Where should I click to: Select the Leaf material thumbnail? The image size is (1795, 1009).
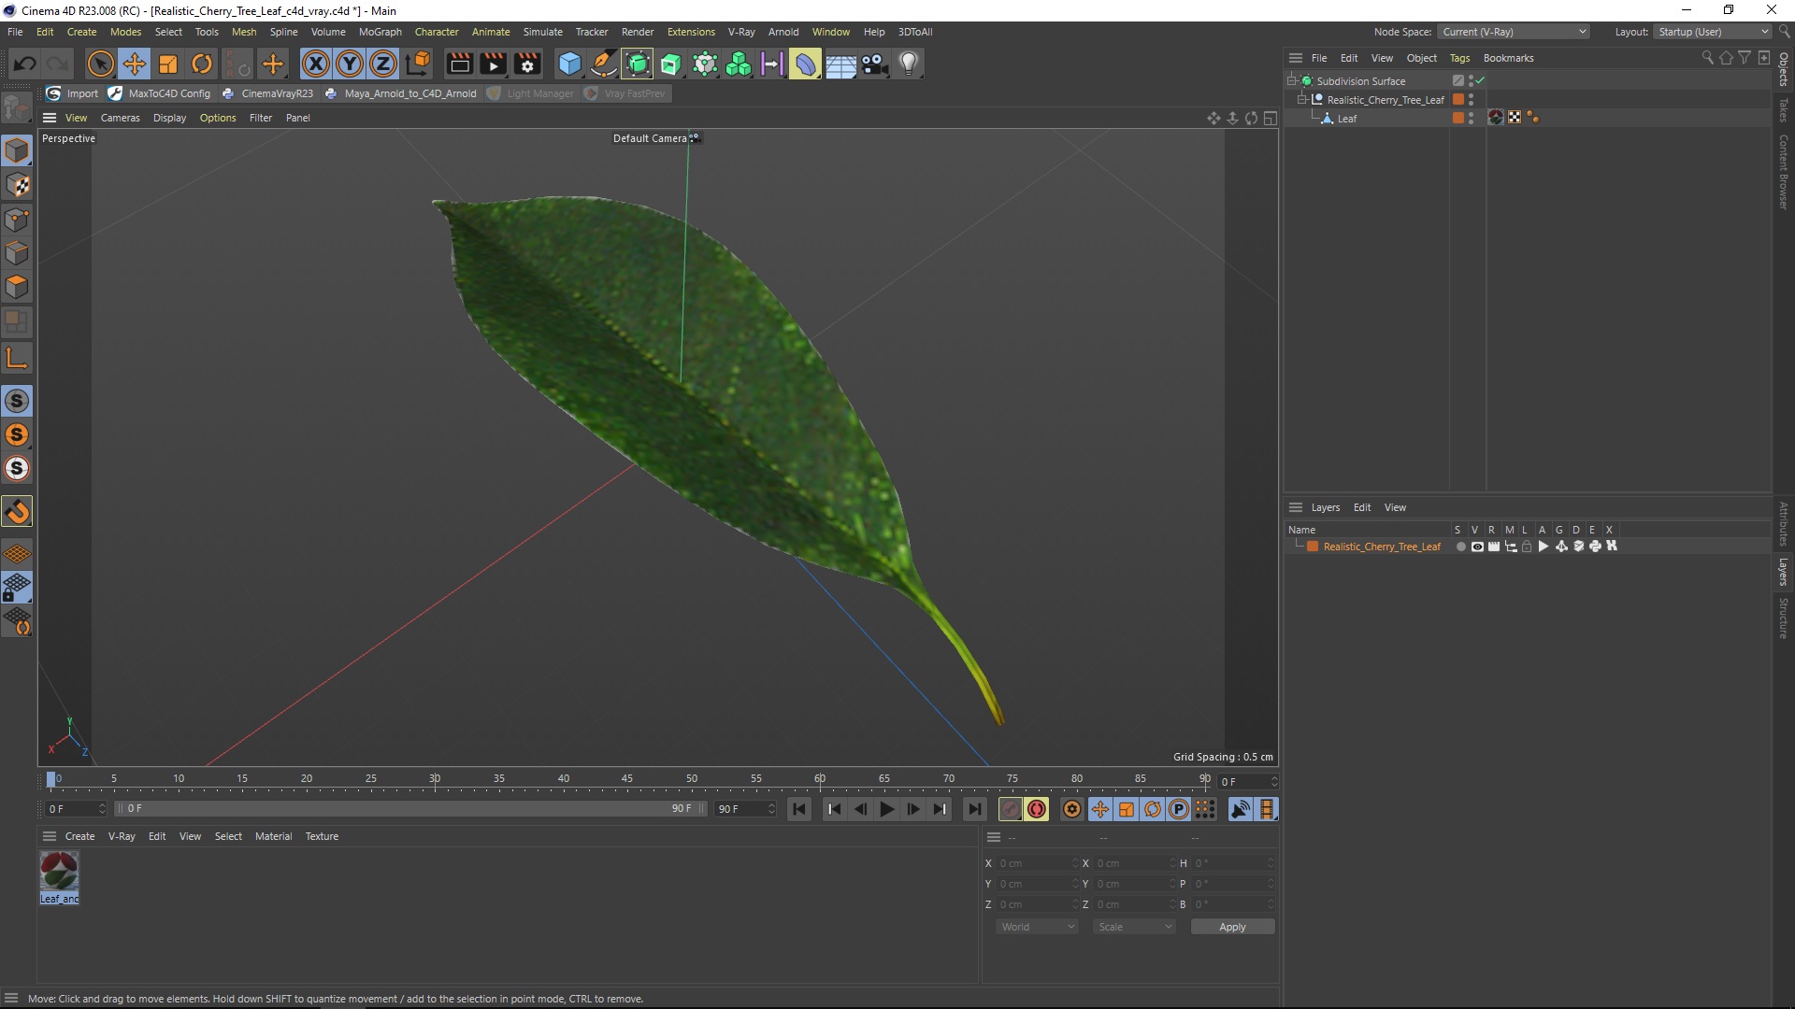point(59,872)
